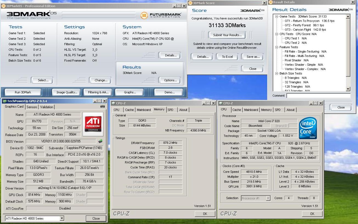Open CPU tab in CPU-Z Memory-timings window
The height and width of the screenshot is (224, 358).
pos(116,110)
